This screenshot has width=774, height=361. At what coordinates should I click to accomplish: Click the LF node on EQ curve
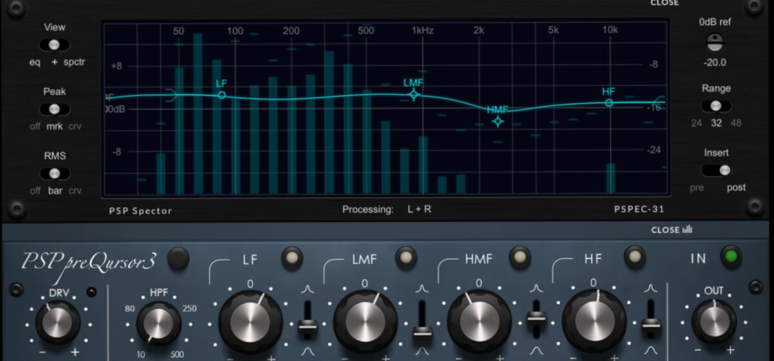coord(222,95)
